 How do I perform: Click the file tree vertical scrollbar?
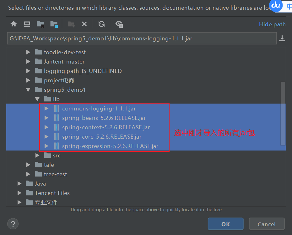[283, 113]
